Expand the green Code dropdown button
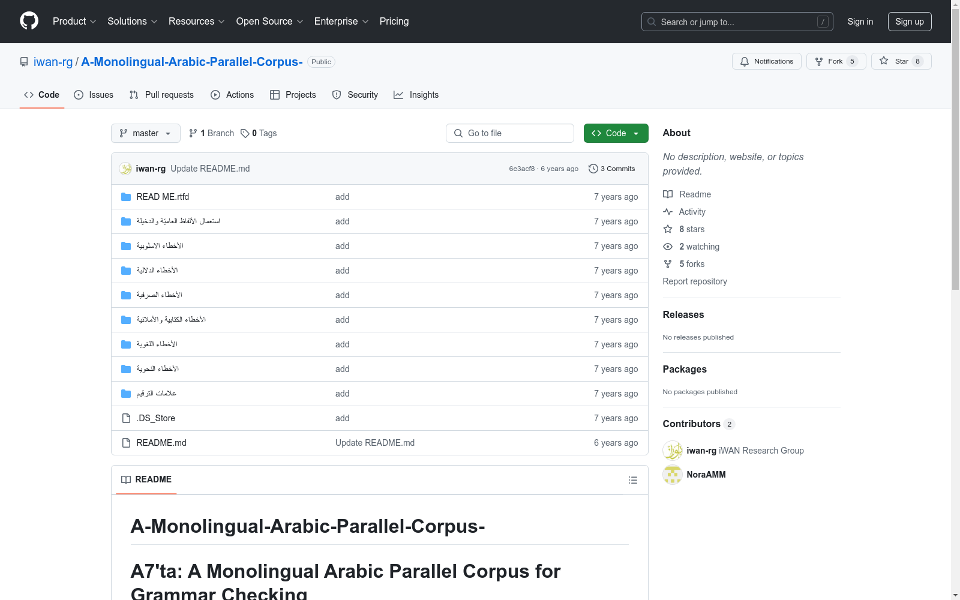The image size is (960, 600). [x=616, y=133]
